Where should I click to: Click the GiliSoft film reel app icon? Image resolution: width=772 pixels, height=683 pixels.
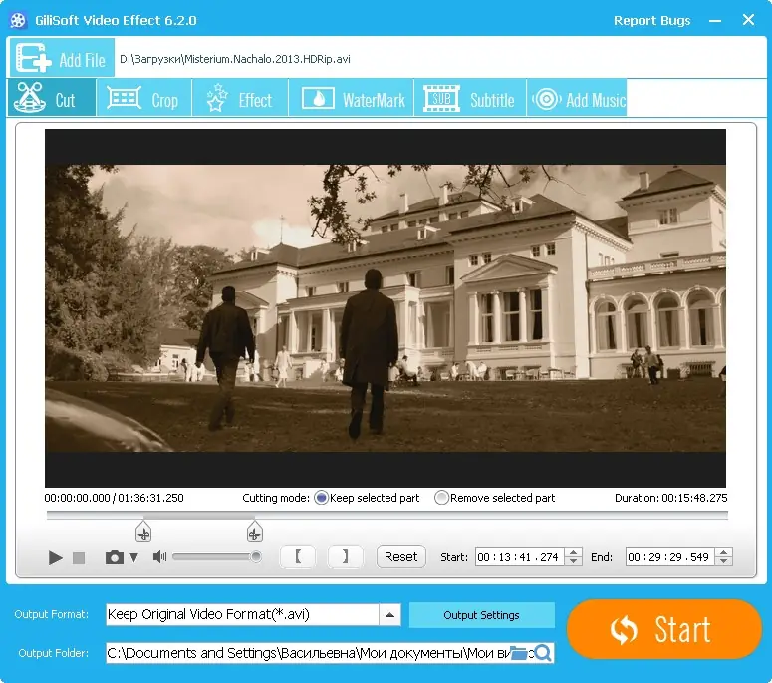pos(18,21)
